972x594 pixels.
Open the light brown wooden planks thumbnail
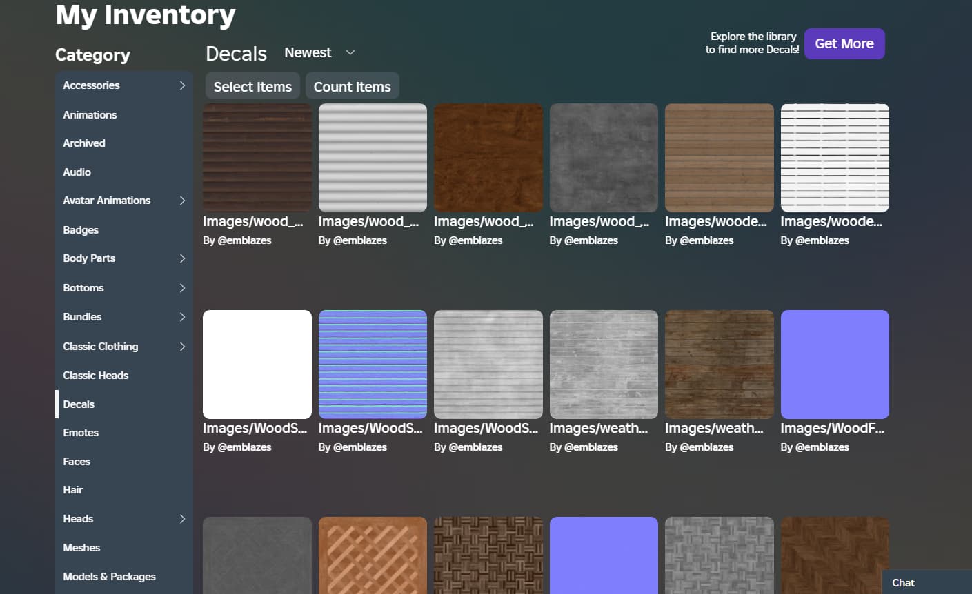(720, 158)
